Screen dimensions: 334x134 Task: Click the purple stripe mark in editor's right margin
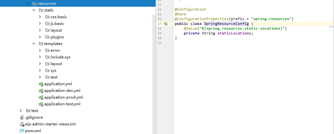(x=331, y=27)
